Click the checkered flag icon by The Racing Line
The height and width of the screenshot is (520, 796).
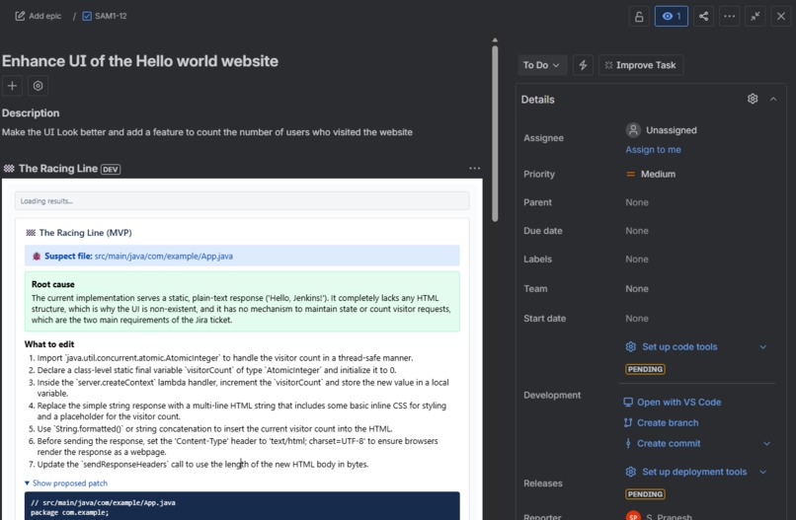click(9, 169)
